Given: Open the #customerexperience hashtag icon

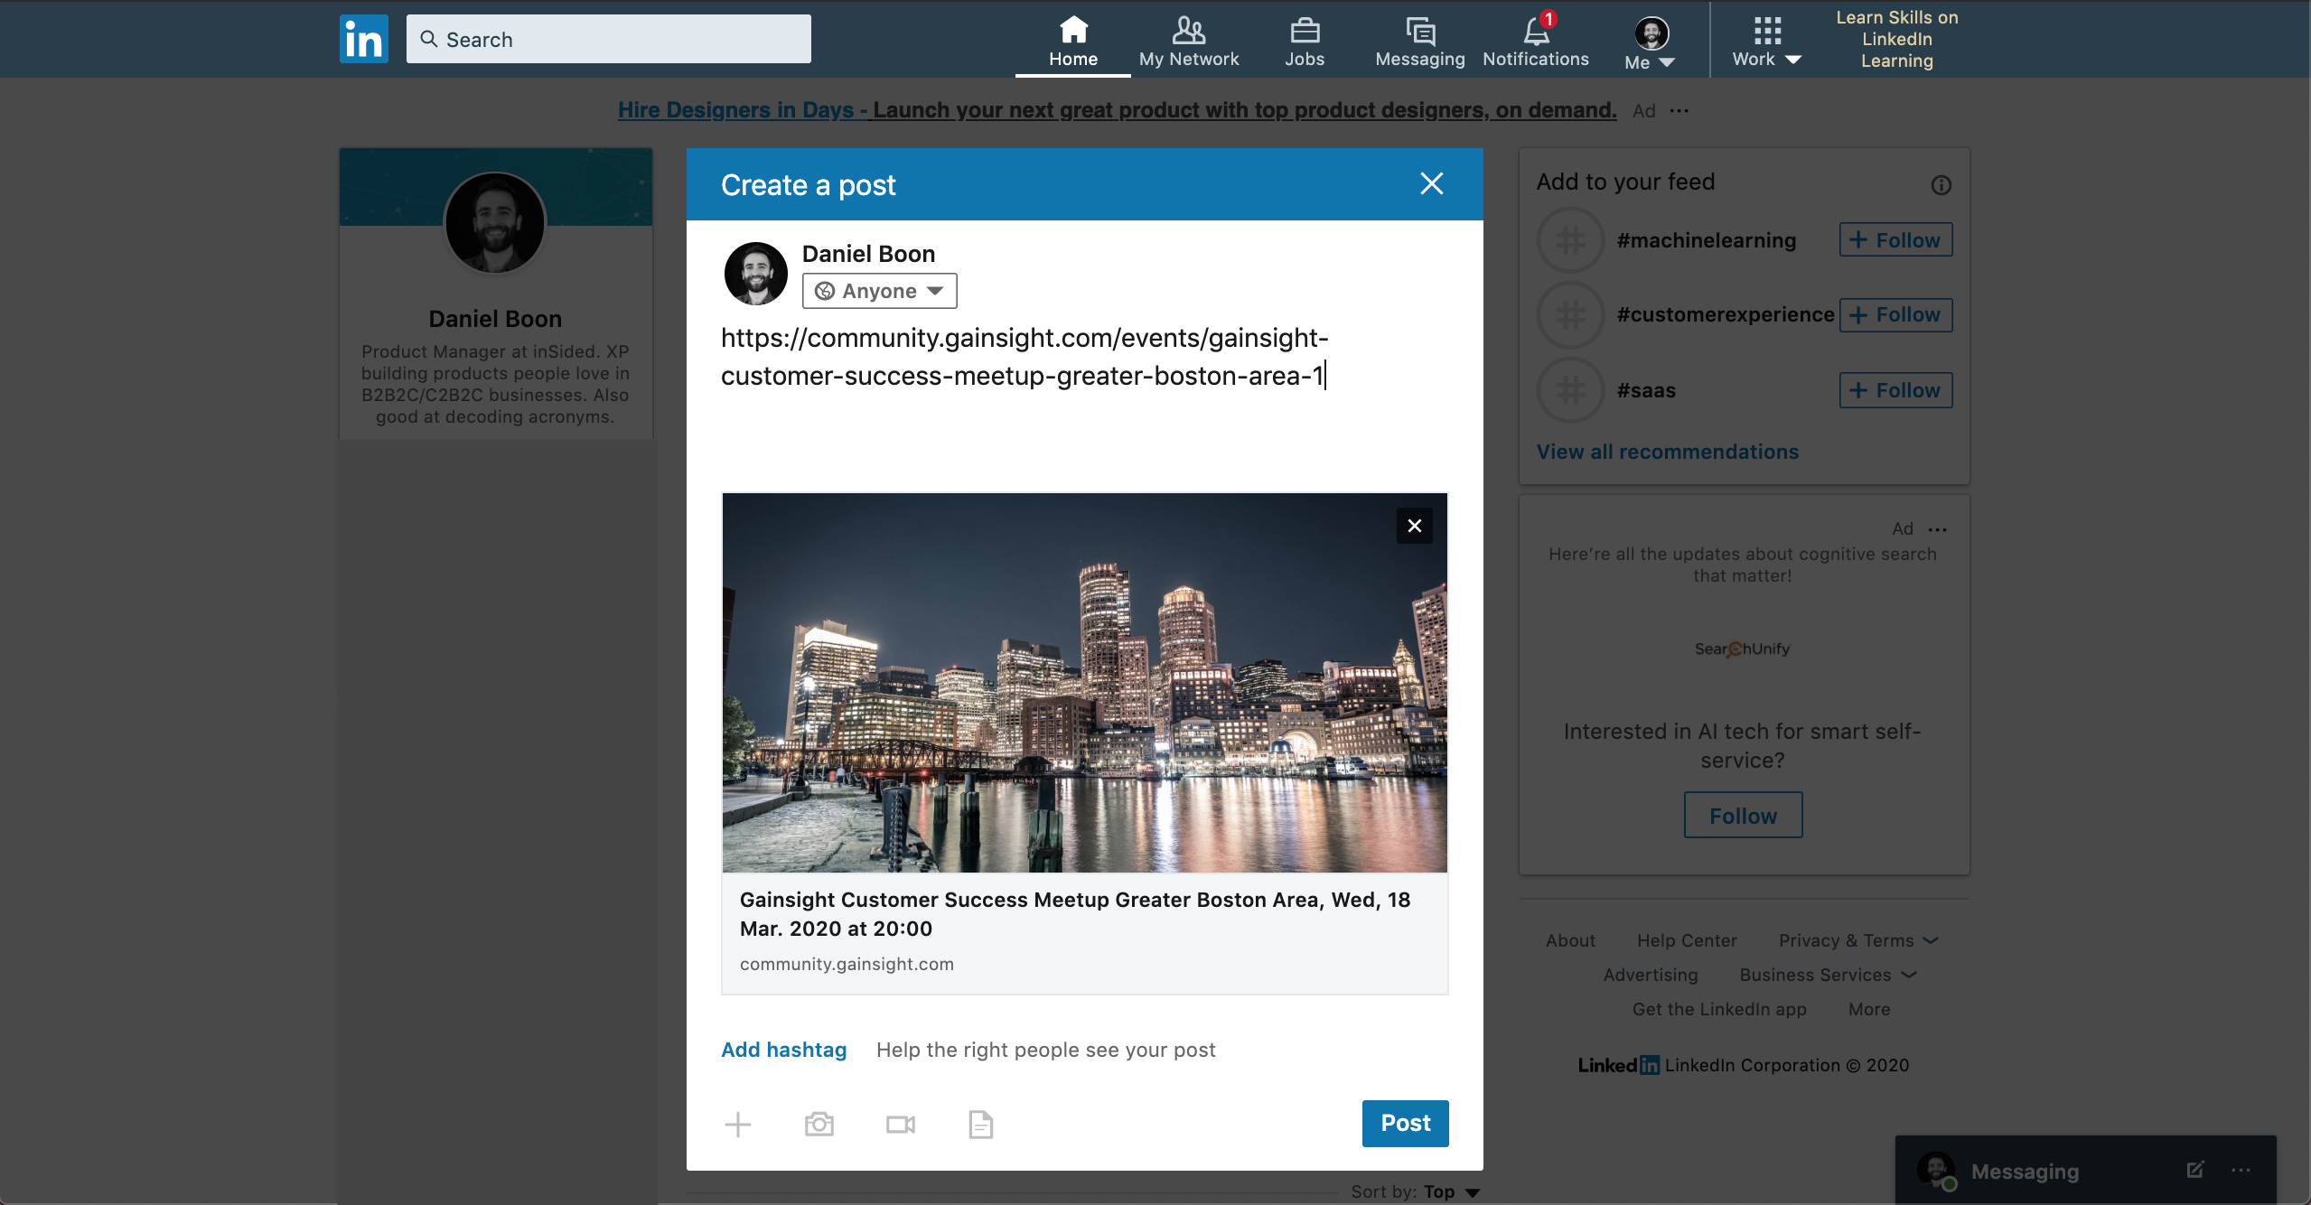Looking at the screenshot, I should click(x=1571, y=315).
